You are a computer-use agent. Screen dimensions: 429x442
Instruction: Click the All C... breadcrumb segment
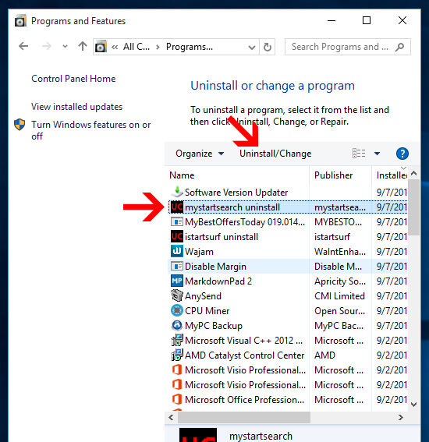[x=136, y=47]
